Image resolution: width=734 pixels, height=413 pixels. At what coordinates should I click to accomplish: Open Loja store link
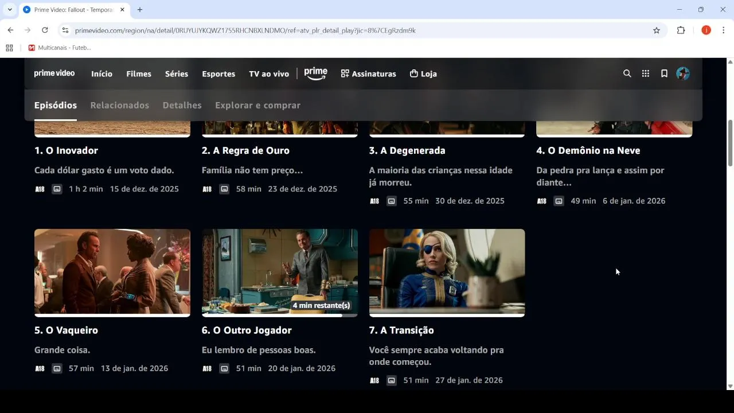(423, 74)
